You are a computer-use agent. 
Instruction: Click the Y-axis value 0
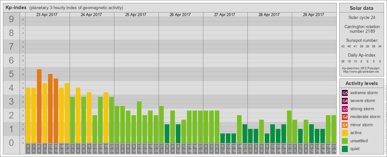click(x=11, y=143)
